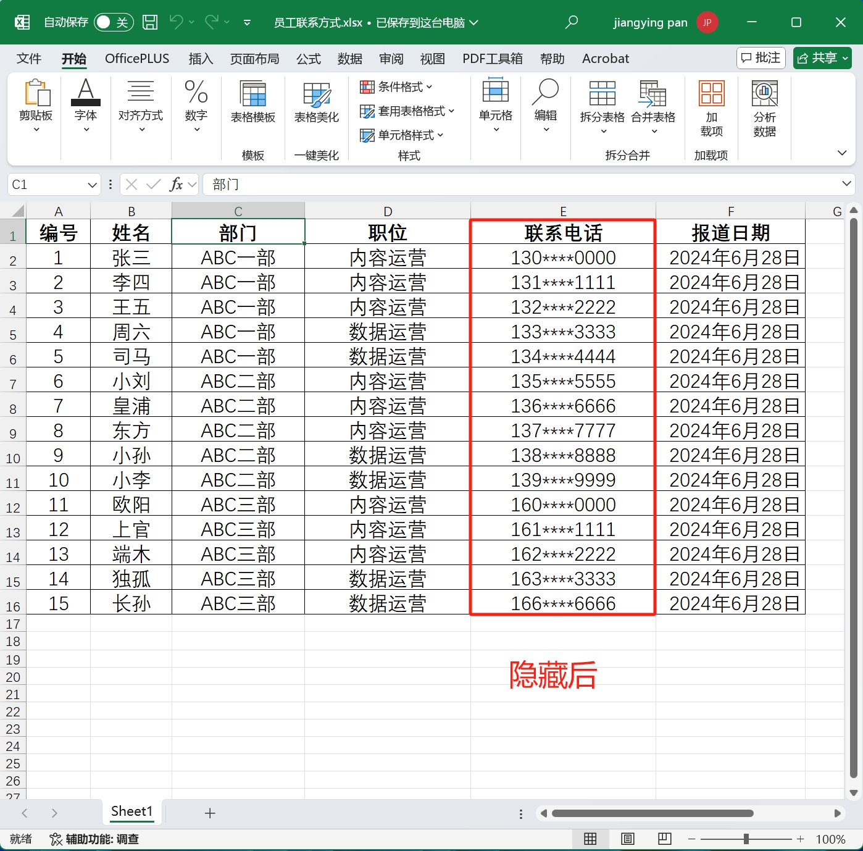Screen dimensions: 863x851
Task: Click the 共享 button
Action: (x=822, y=57)
